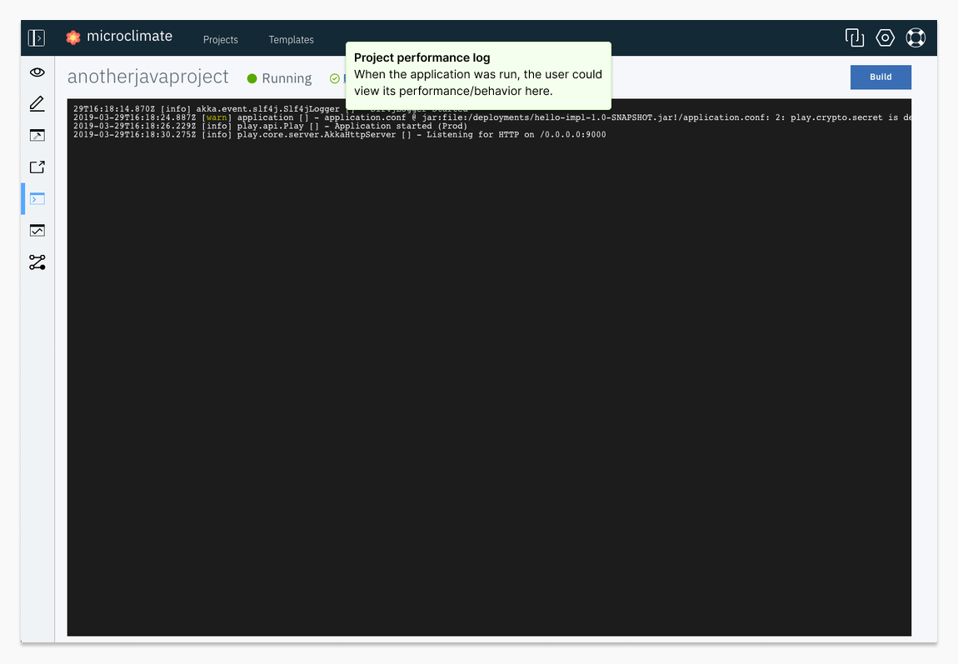
Task: Open the application in new window icon
Action: tap(37, 167)
